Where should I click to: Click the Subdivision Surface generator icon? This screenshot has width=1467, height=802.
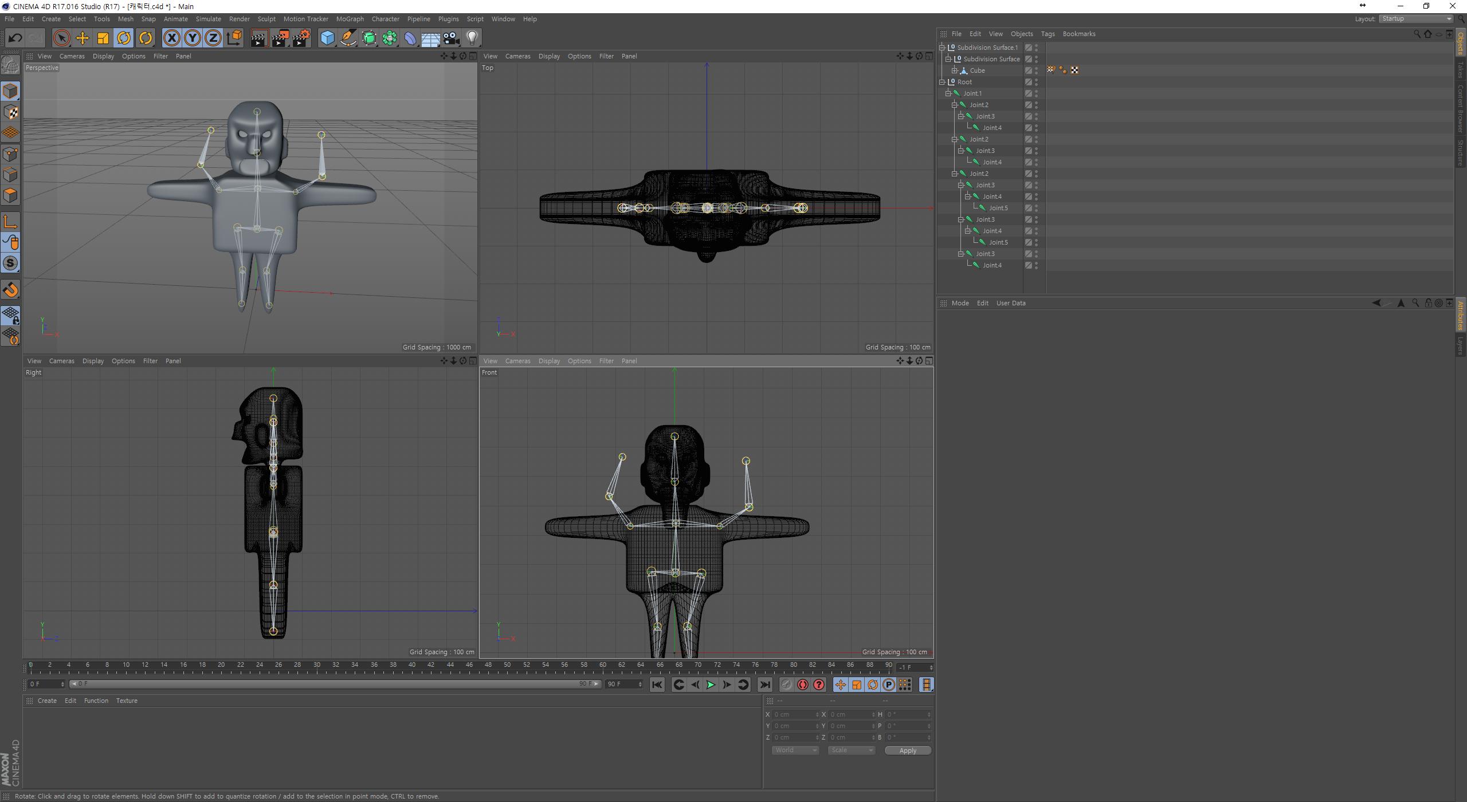(369, 38)
